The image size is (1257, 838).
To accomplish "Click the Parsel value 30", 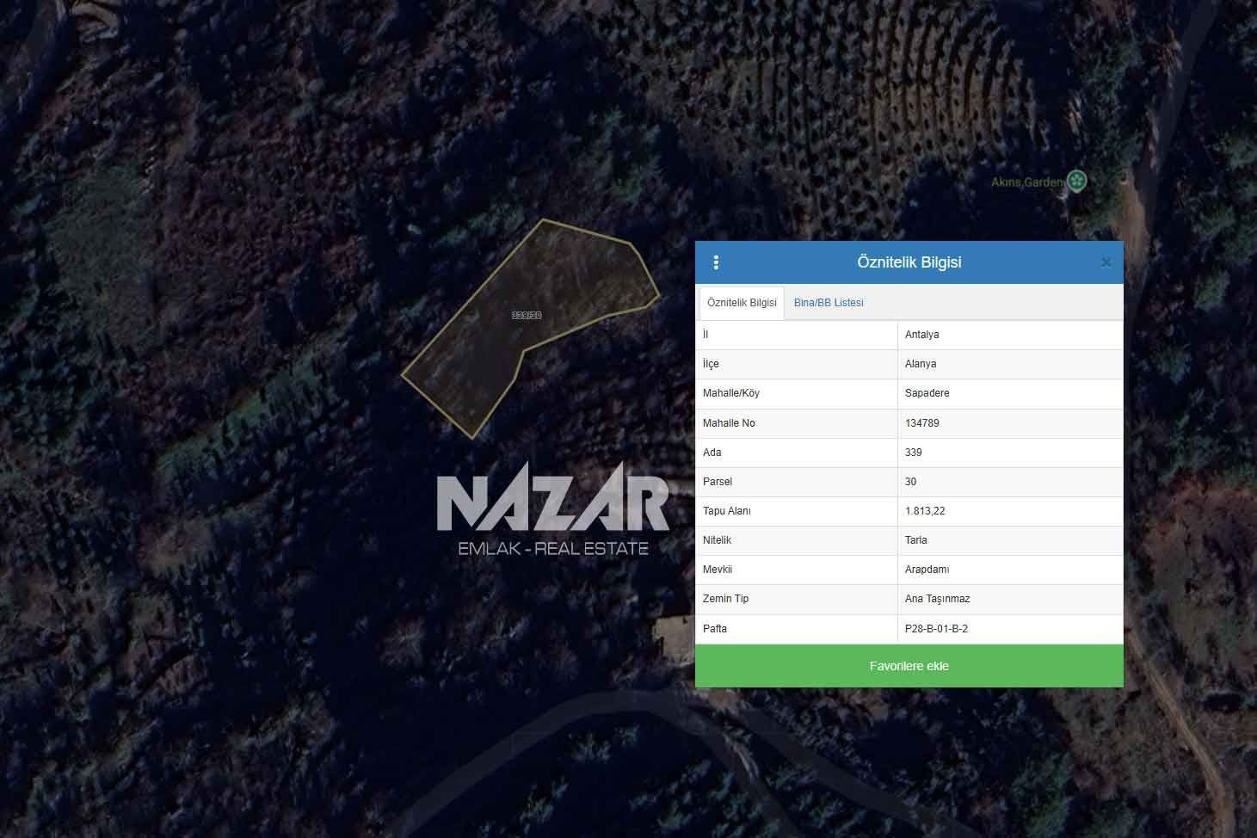I will [x=910, y=482].
